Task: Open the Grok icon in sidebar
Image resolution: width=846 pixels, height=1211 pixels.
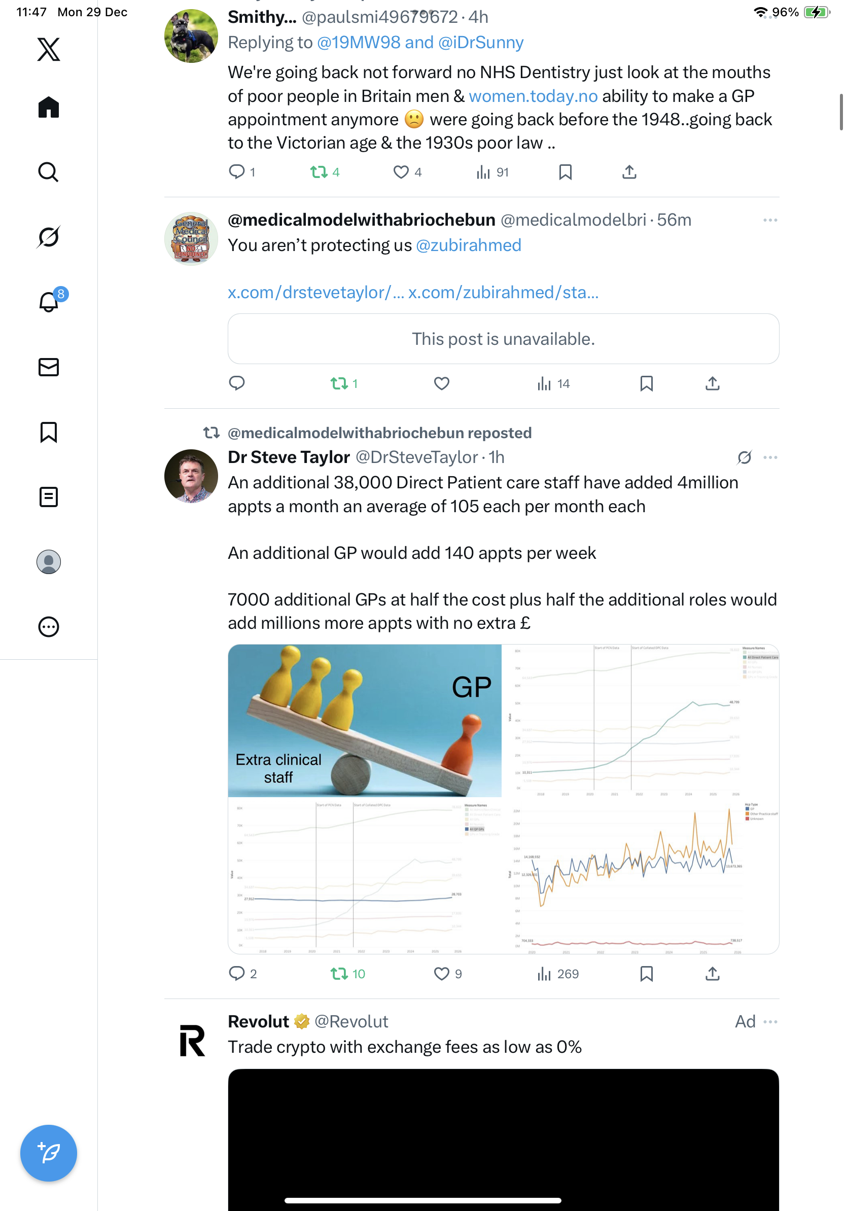Action: pyautogui.click(x=49, y=237)
